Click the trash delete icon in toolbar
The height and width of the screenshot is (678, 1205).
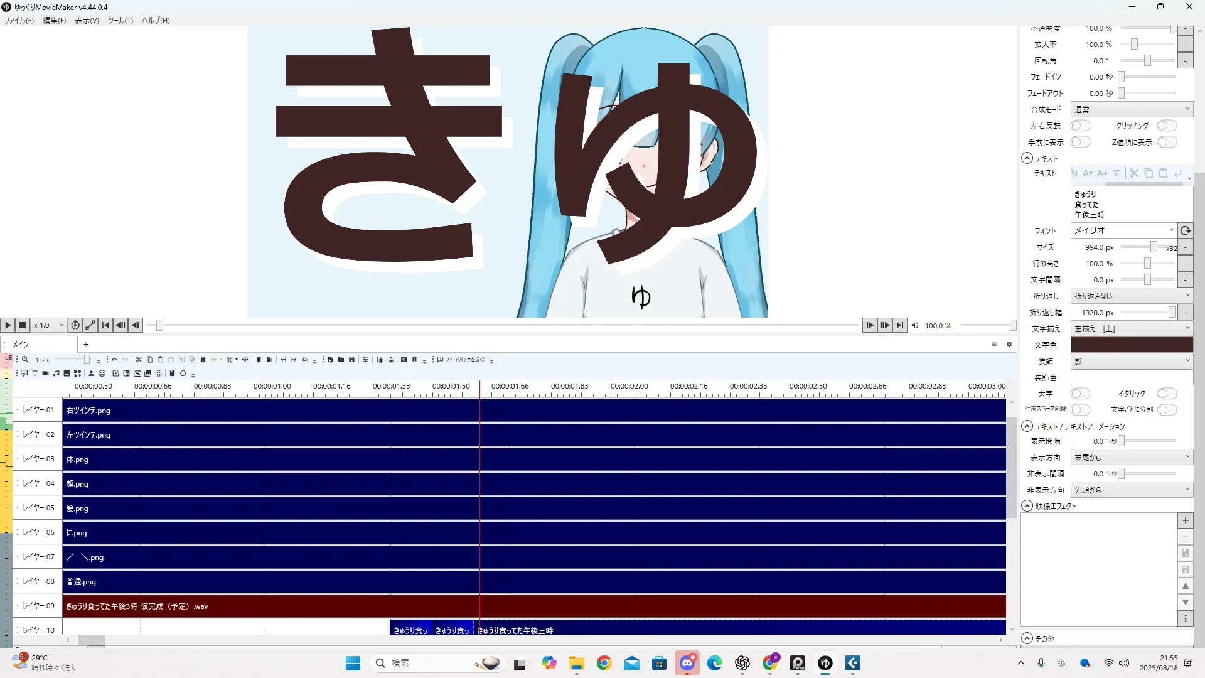(259, 360)
